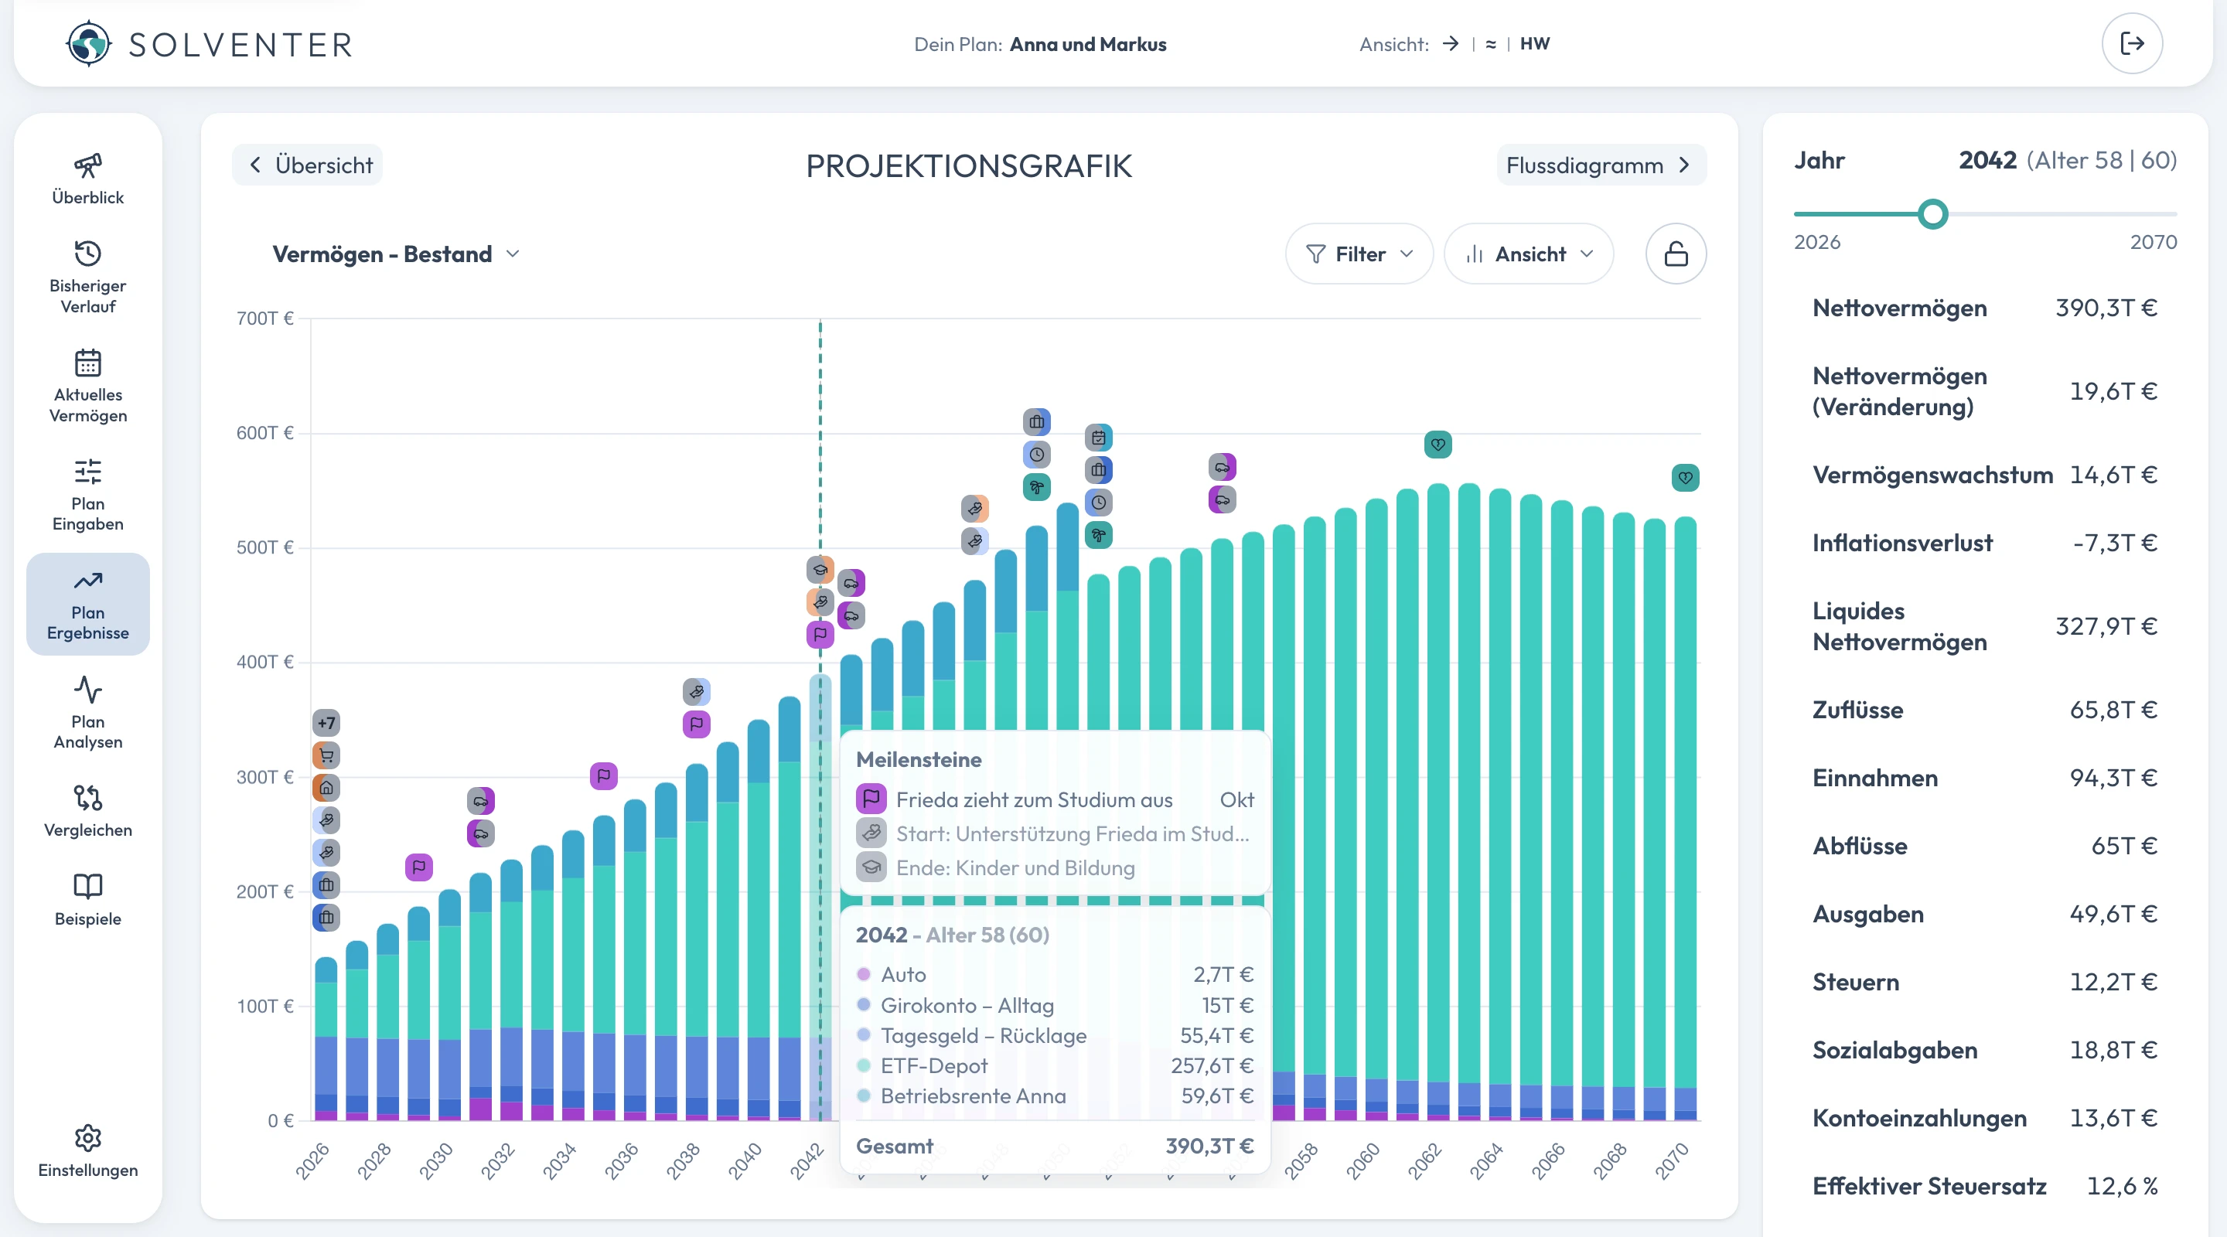Click the Liquides Nettovermögen label
Image resolution: width=2227 pixels, height=1237 pixels.
pyautogui.click(x=1899, y=626)
